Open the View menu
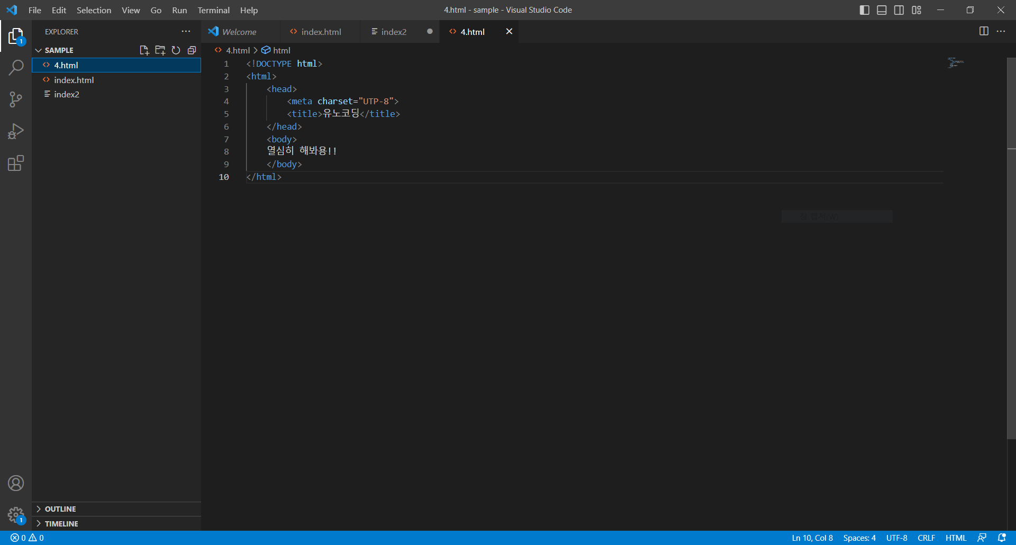This screenshot has height=545, width=1016. [131, 10]
